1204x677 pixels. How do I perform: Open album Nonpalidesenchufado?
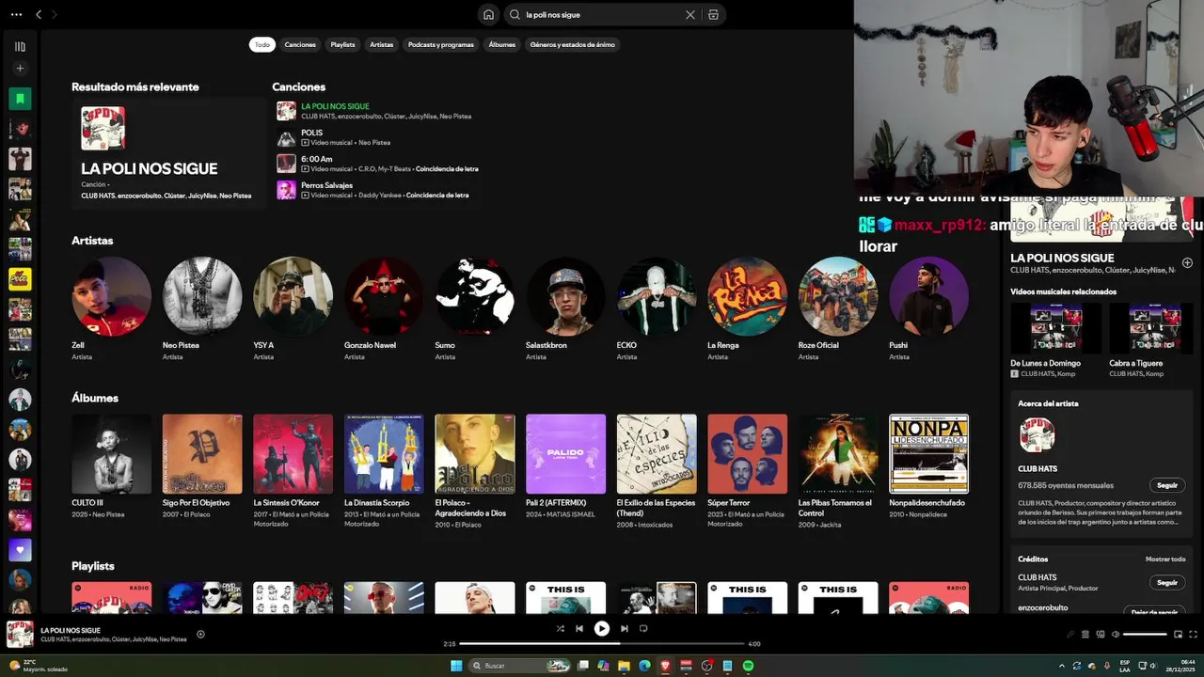[x=928, y=468]
